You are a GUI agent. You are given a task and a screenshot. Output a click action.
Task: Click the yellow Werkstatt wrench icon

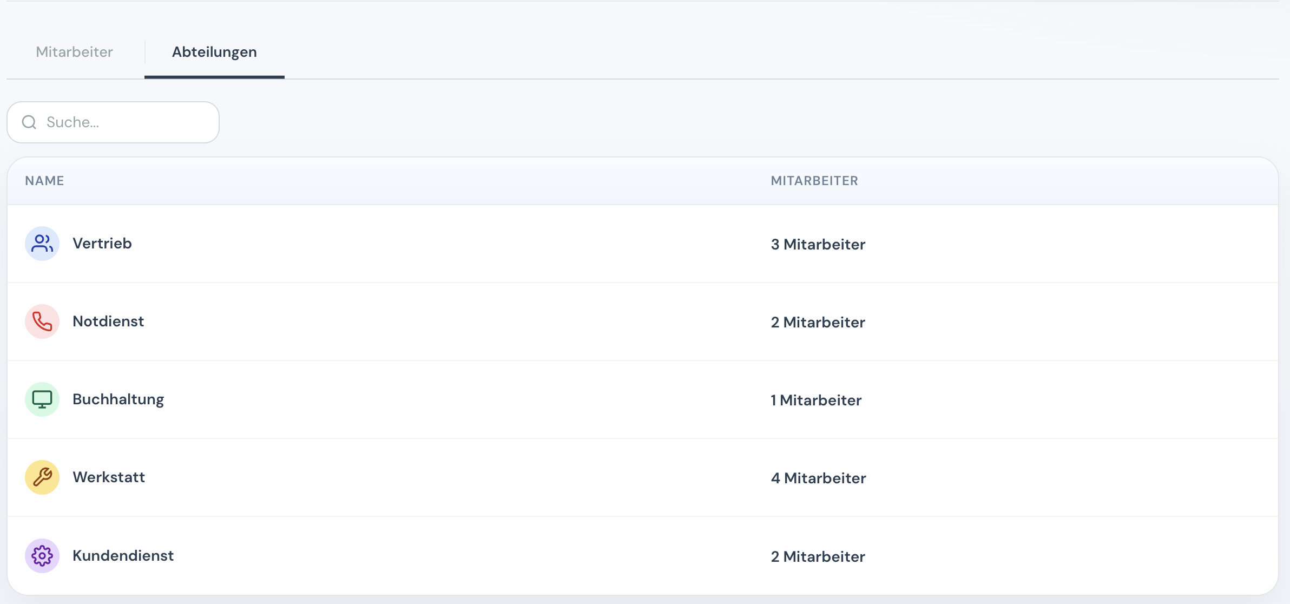pyautogui.click(x=42, y=477)
